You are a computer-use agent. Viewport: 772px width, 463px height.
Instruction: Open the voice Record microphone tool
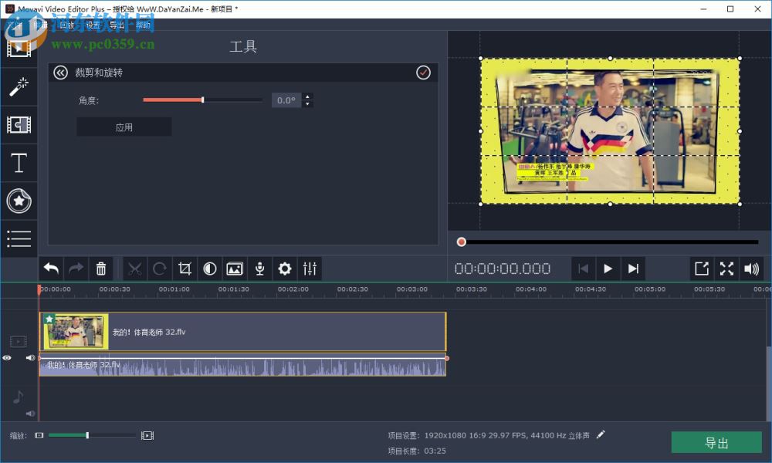259,268
